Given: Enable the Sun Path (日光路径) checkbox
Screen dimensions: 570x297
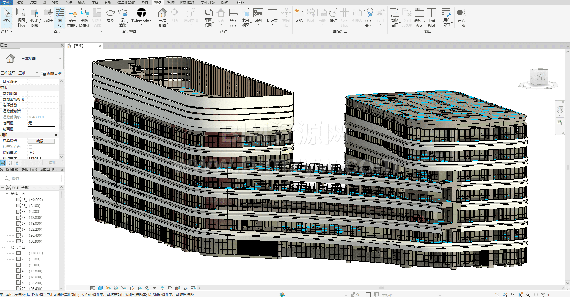Looking at the screenshot, I should [30, 81].
